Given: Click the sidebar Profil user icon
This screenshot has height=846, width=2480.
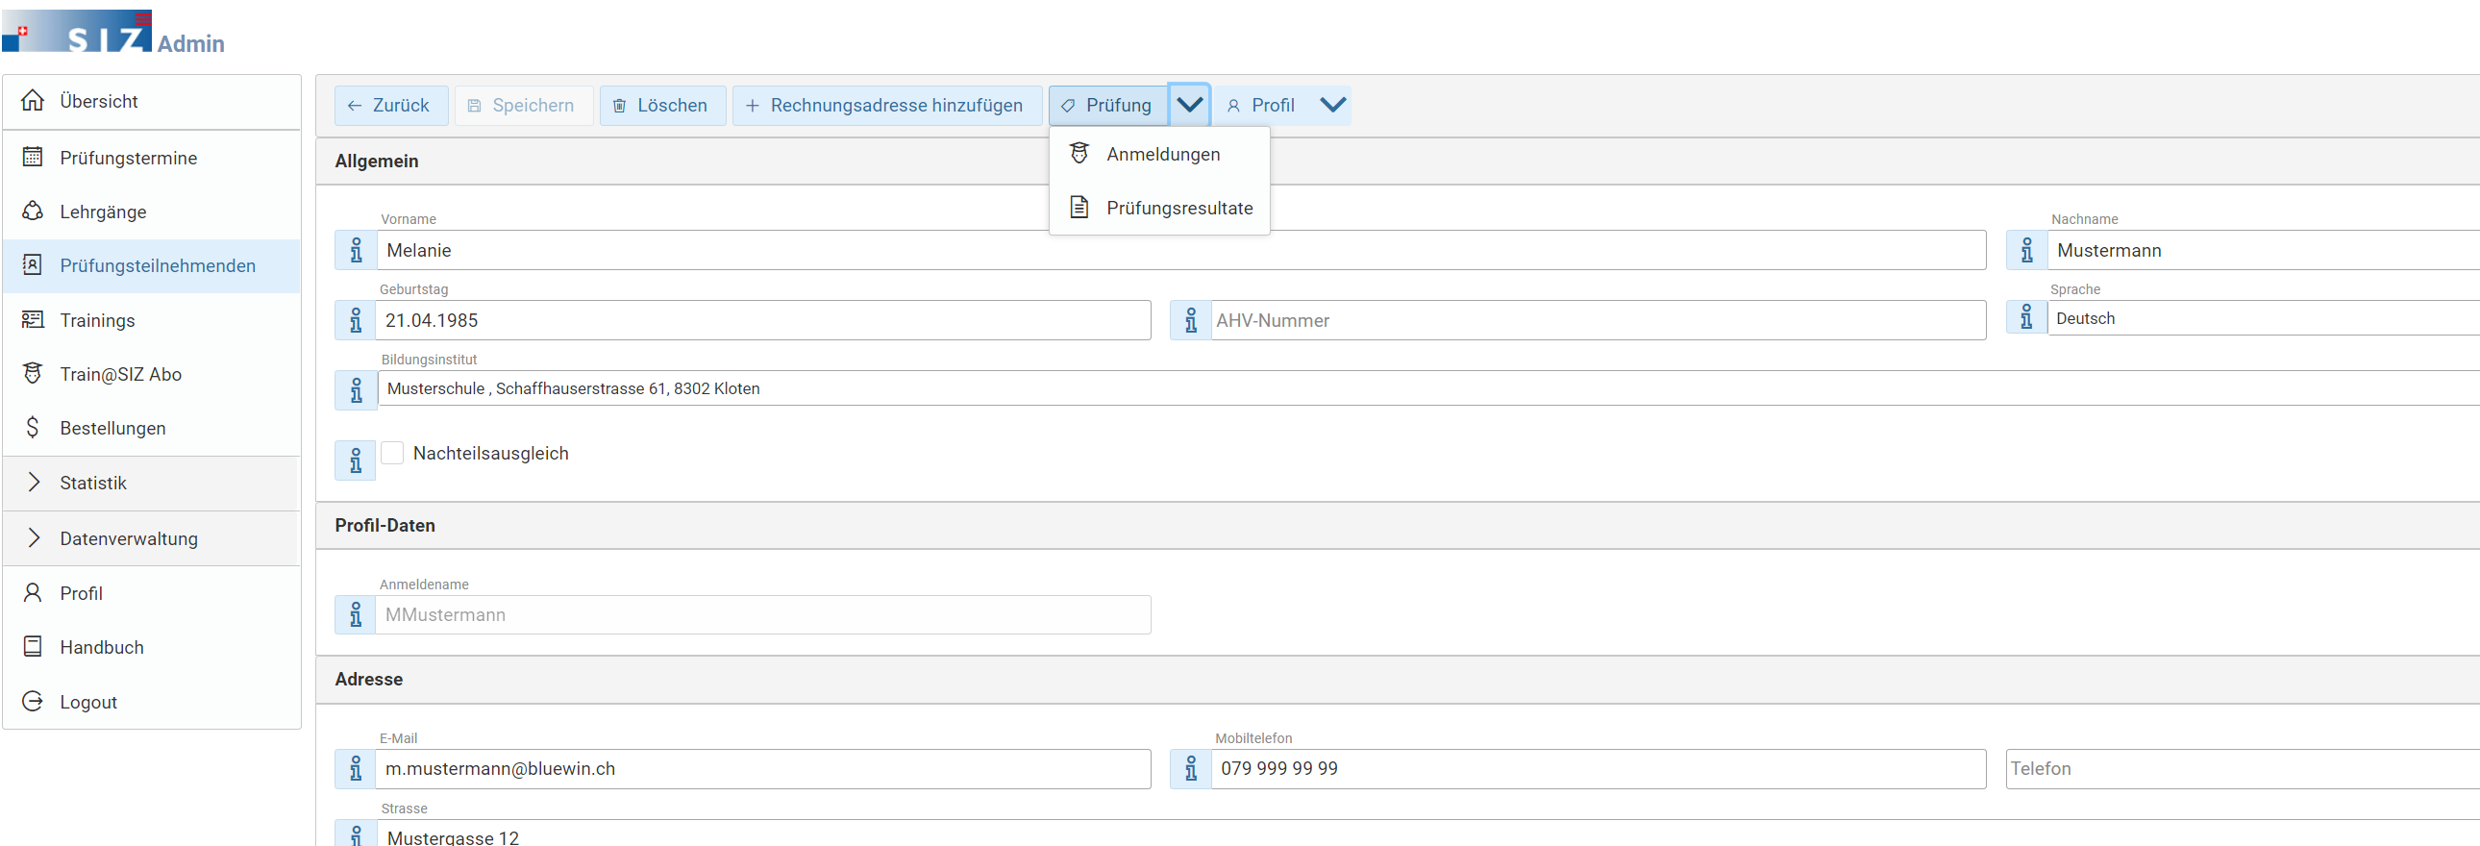Looking at the screenshot, I should 33,593.
